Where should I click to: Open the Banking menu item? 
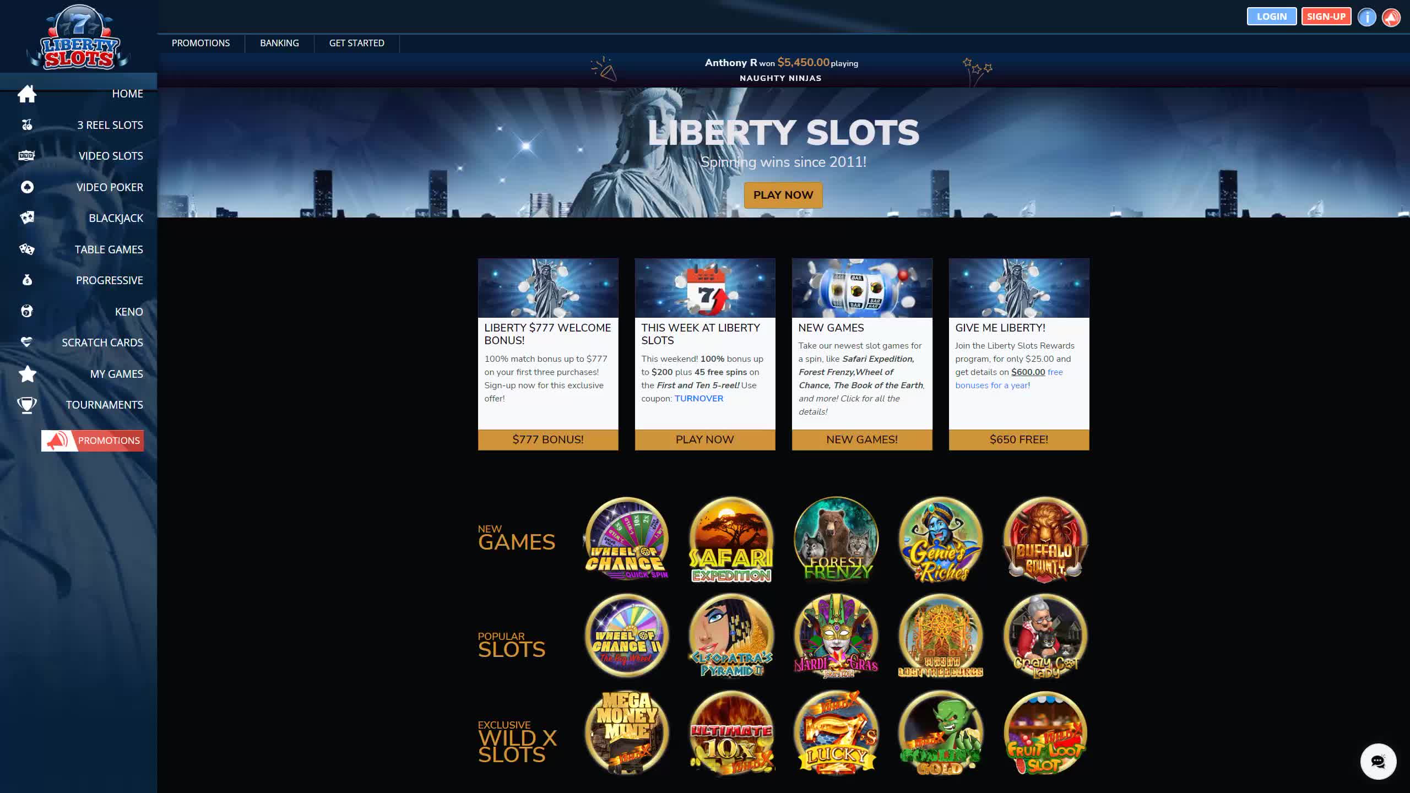pyautogui.click(x=279, y=43)
